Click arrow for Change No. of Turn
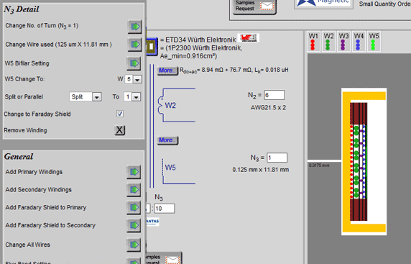411x264 pixels. click(135, 27)
